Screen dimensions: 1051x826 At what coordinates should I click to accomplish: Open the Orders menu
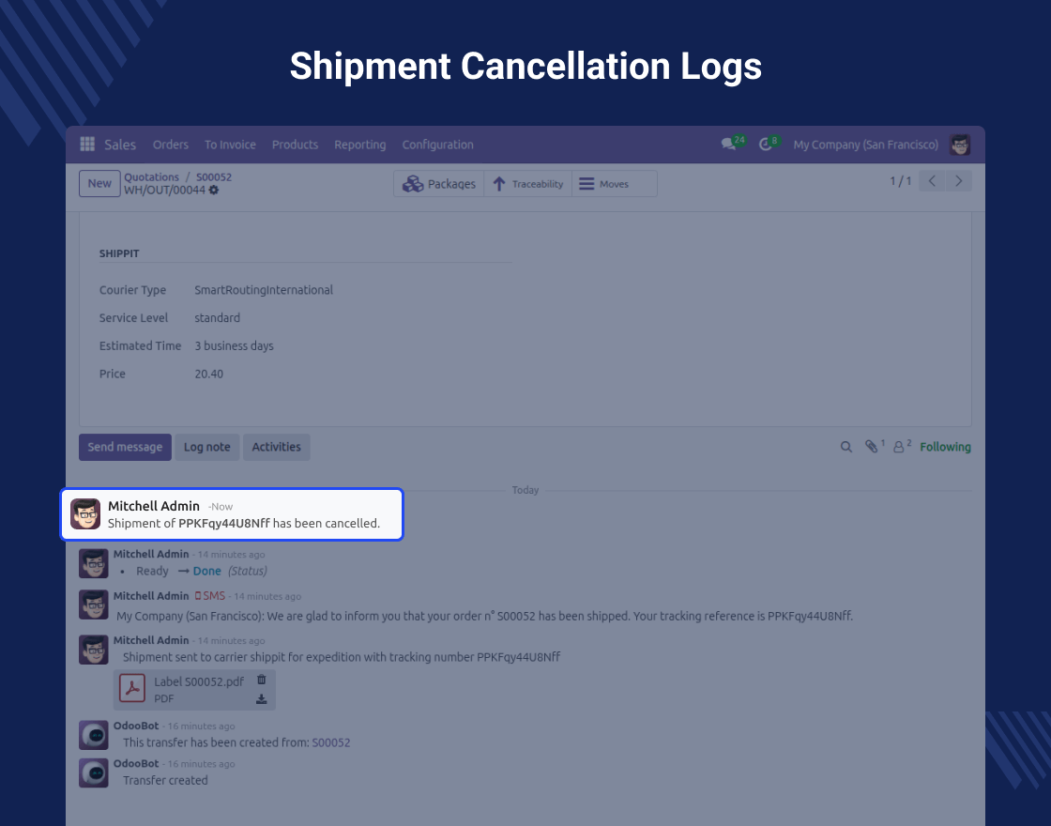171,145
